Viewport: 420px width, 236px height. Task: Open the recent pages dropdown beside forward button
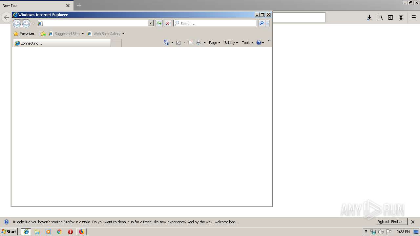click(x=33, y=24)
